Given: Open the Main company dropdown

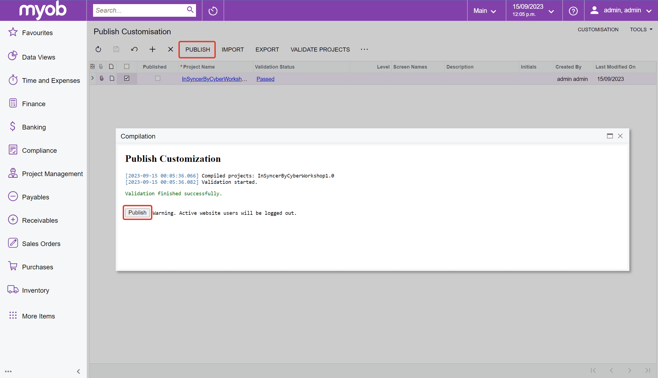Looking at the screenshot, I should coord(485,11).
